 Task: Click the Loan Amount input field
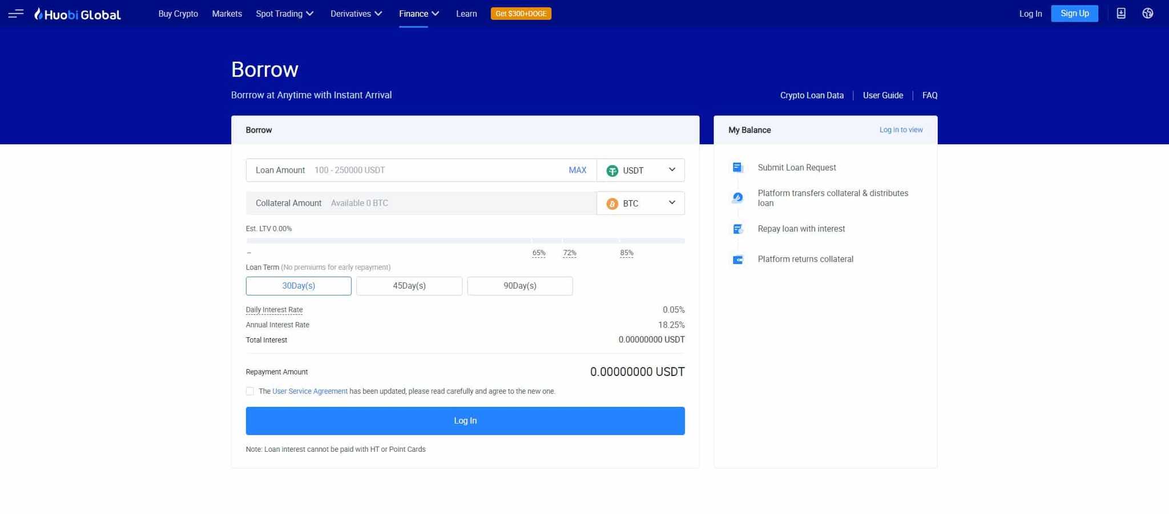tap(400, 170)
